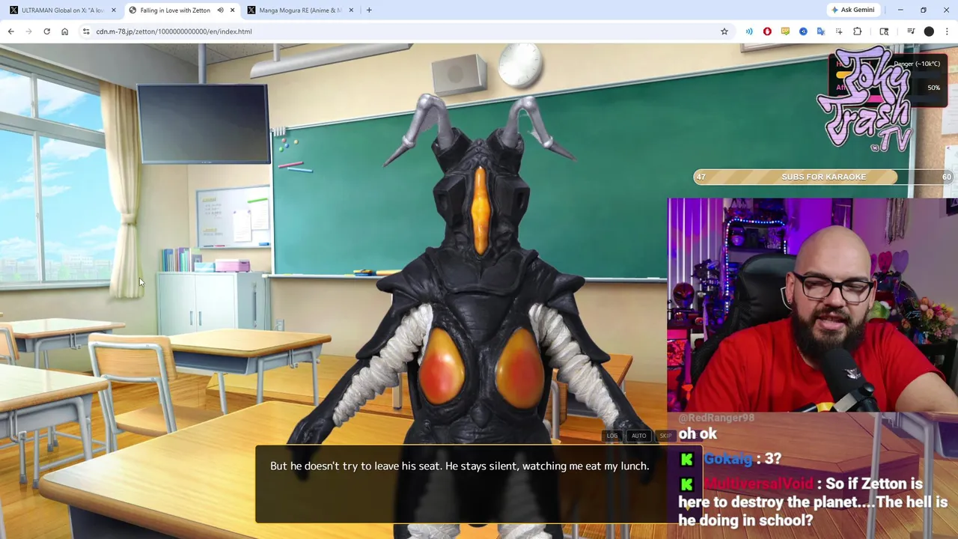Open the media controls icon

(x=911, y=31)
